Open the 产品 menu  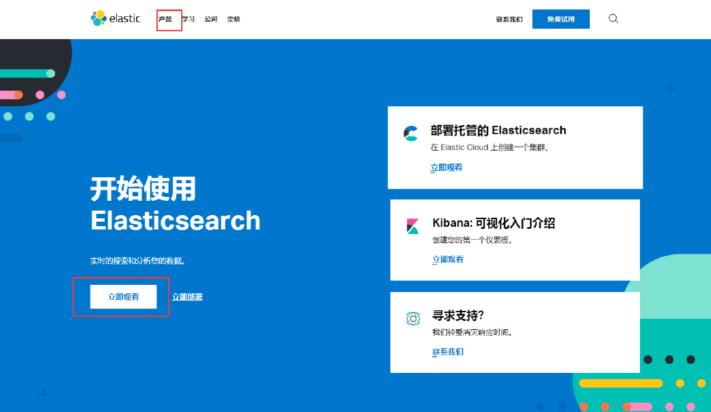tap(166, 20)
